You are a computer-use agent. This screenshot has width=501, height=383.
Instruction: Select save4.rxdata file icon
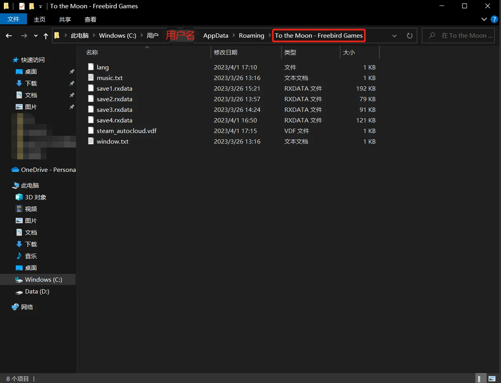click(x=91, y=120)
